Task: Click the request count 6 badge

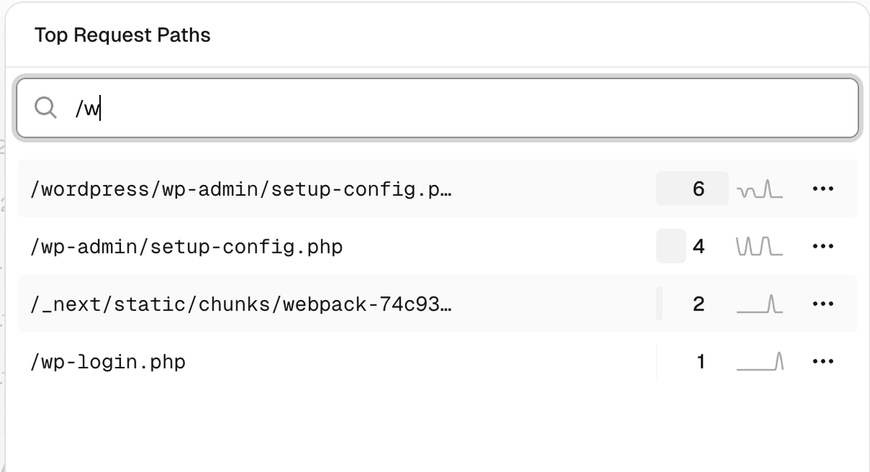Action: click(x=692, y=189)
